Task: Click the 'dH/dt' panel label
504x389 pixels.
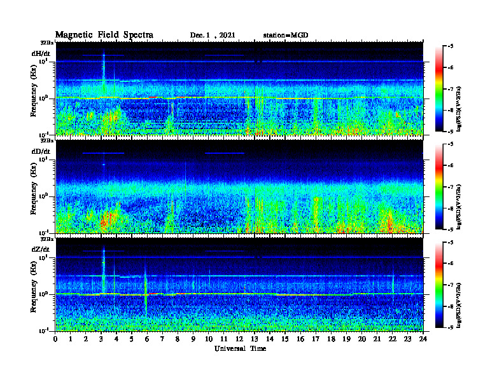Action: (x=41, y=53)
